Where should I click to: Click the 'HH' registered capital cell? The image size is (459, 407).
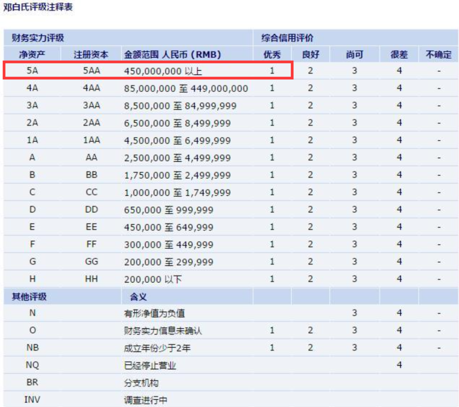pyautogui.click(x=91, y=279)
